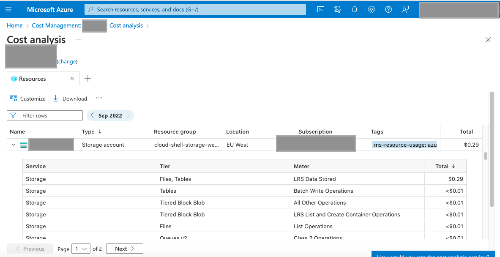The width and height of the screenshot is (500, 257).
Task: Click the Customize icon
Action: click(x=14, y=98)
